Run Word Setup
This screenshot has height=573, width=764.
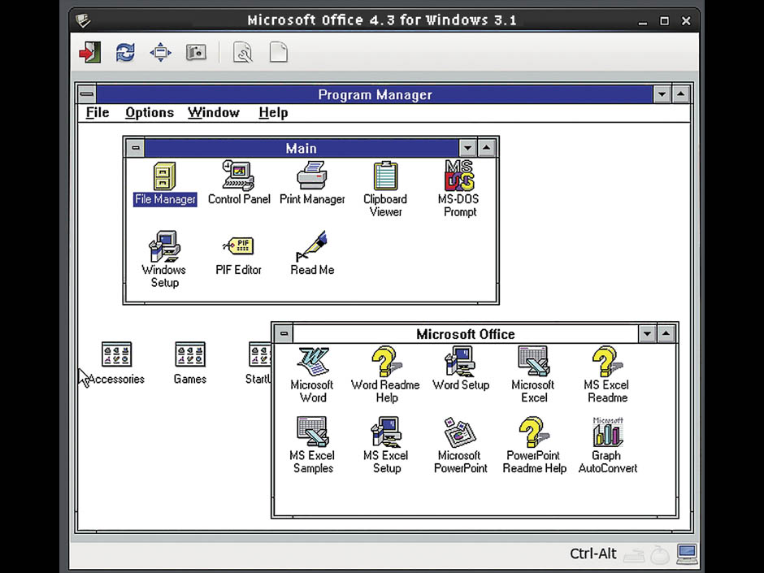click(461, 369)
